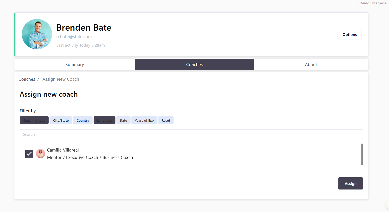The image size is (389, 212).
Task: Go to the About tab
Action: point(311,65)
